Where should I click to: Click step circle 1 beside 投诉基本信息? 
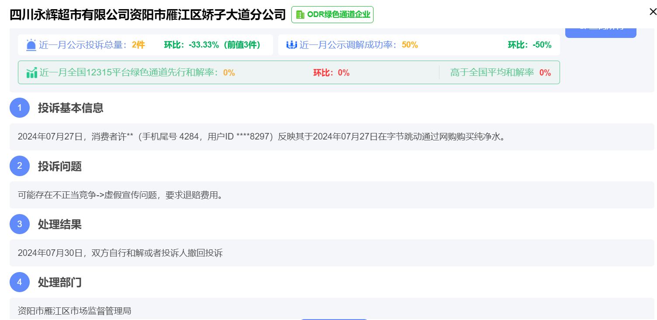tap(20, 108)
